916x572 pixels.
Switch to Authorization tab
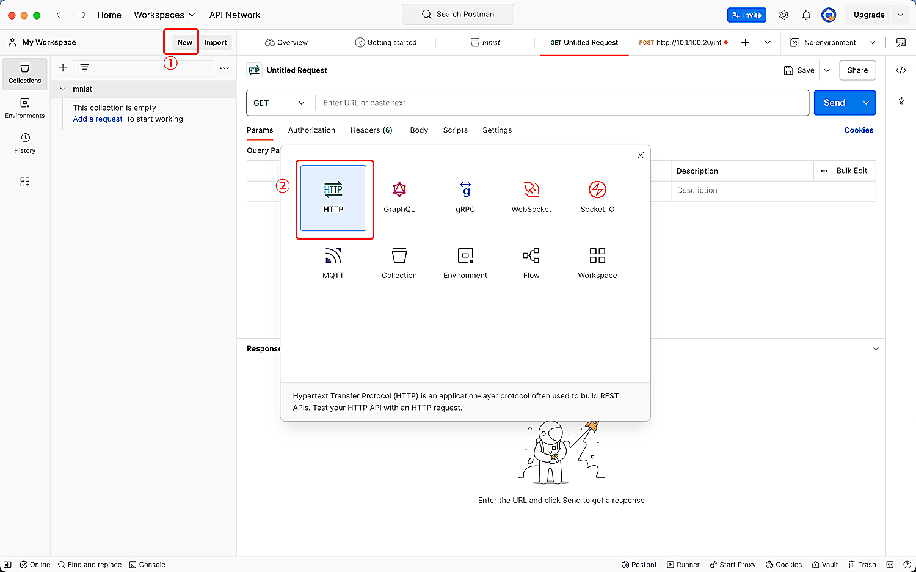[x=311, y=130]
